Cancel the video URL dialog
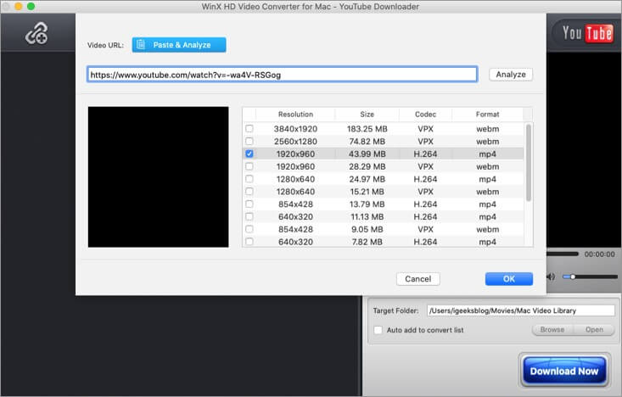This screenshot has height=397, width=622. pos(417,279)
